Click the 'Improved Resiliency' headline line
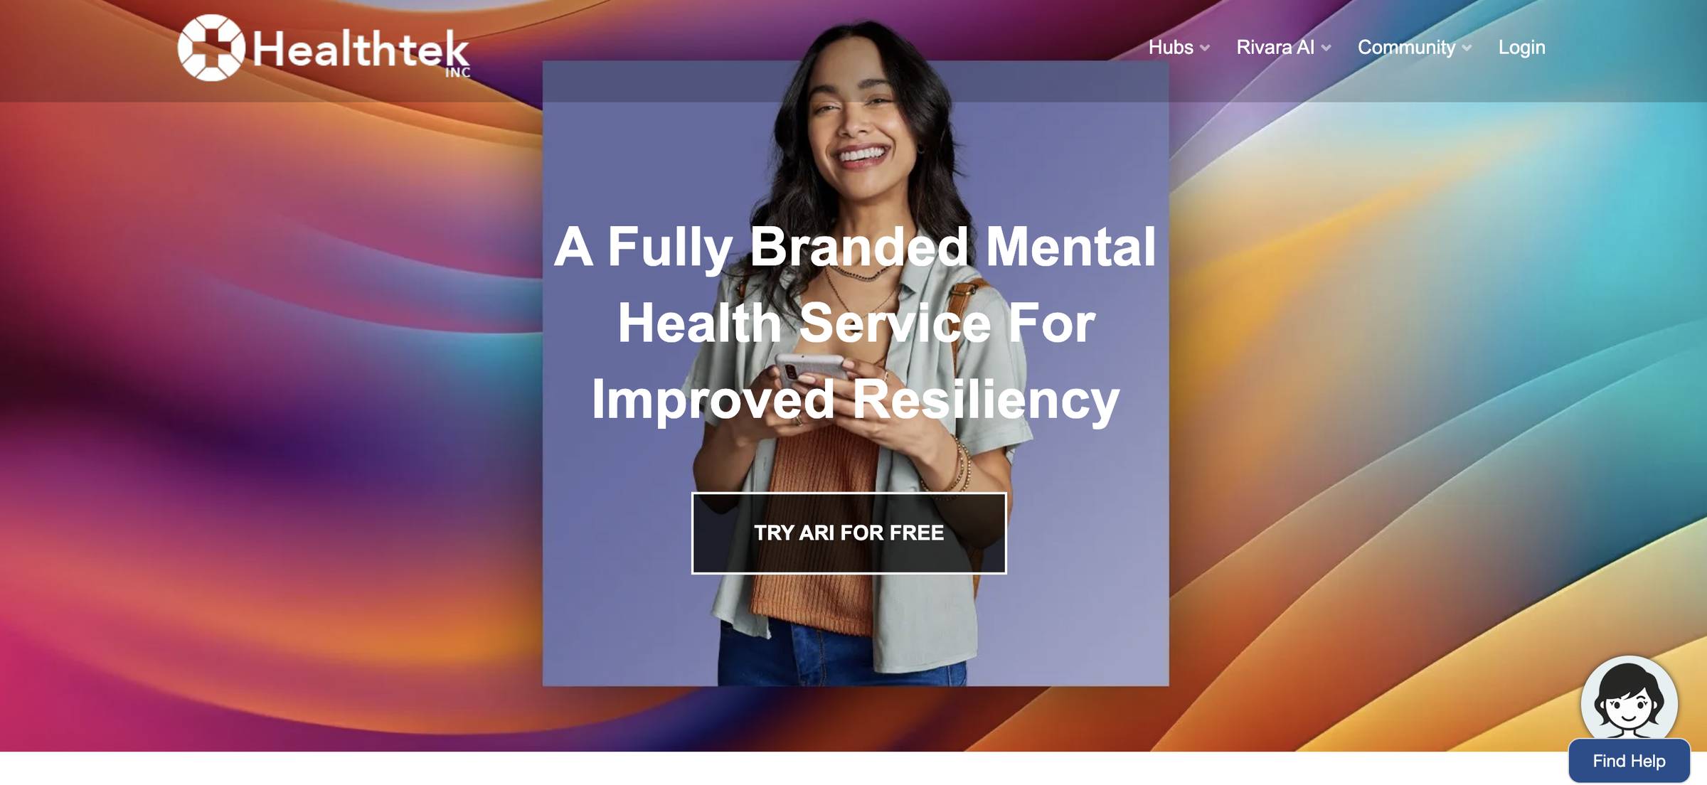 856,400
